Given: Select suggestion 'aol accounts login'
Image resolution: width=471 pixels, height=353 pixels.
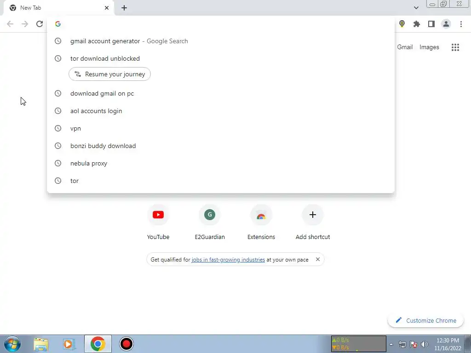Looking at the screenshot, I should pyautogui.click(x=221, y=111).
